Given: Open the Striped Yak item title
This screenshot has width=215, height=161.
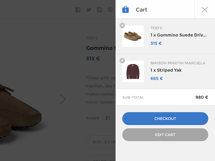Looking at the screenshot, I should tap(166, 70).
